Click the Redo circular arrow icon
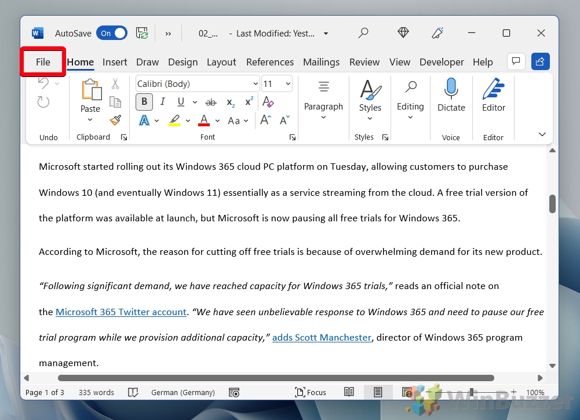Viewport: 580px width, 420px height. (x=43, y=102)
